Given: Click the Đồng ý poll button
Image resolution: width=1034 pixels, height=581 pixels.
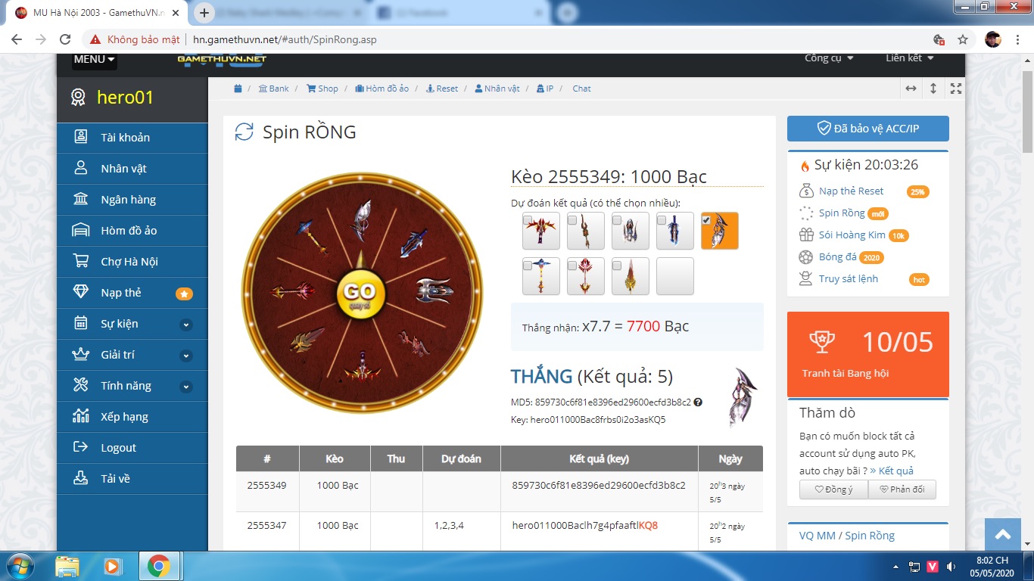Looking at the screenshot, I should pos(833,489).
